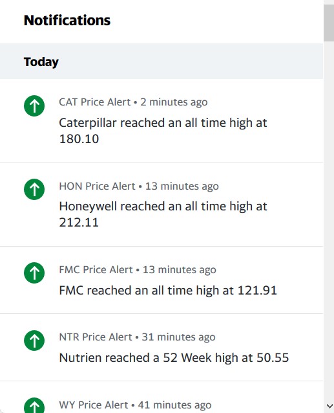
Task: Click the green up arrow for FMC alert
Action: coord(34,273)
